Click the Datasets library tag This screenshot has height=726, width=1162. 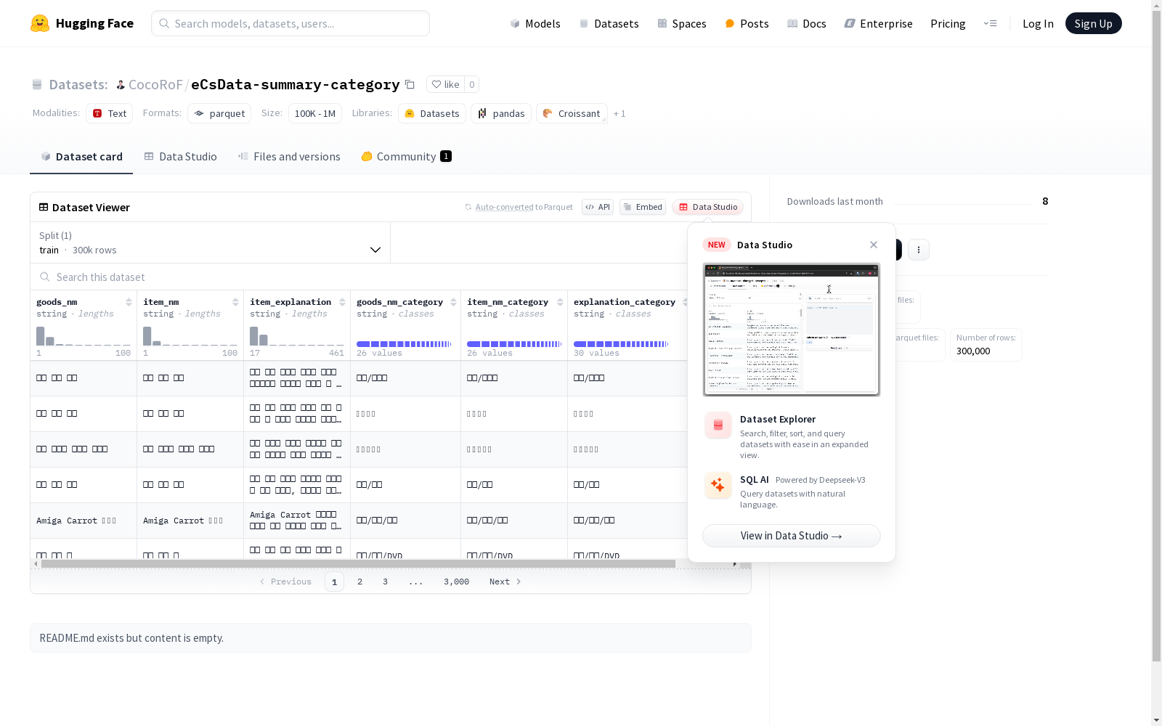pyautogui.click(x=432, y=113)
